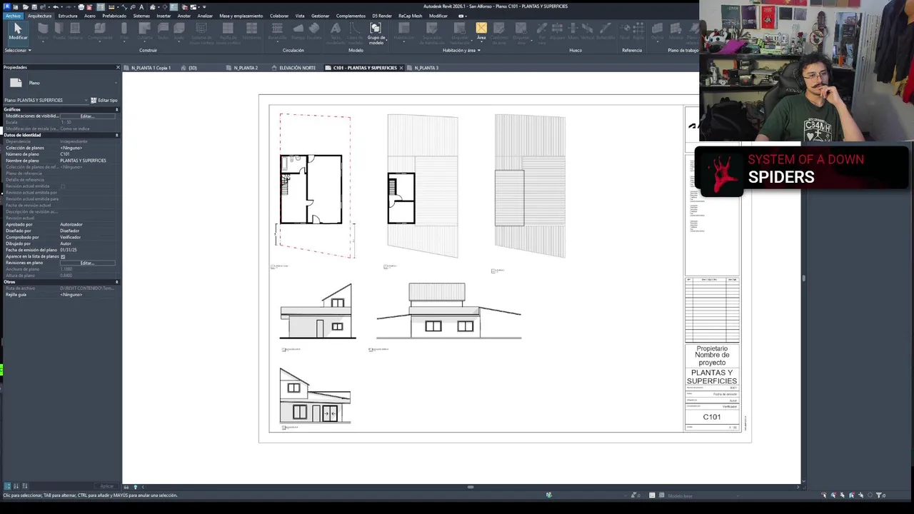
Task: Click the Nivel level tool in Referencia
Action: coord(624,31)
